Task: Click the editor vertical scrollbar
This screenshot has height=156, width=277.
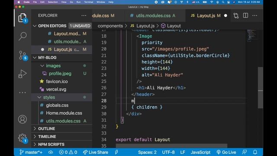Action: click(x=261, y=88)
